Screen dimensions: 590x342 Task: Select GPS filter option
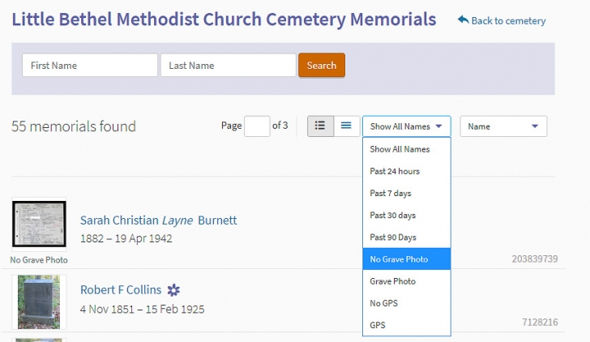tap(406, 325)
